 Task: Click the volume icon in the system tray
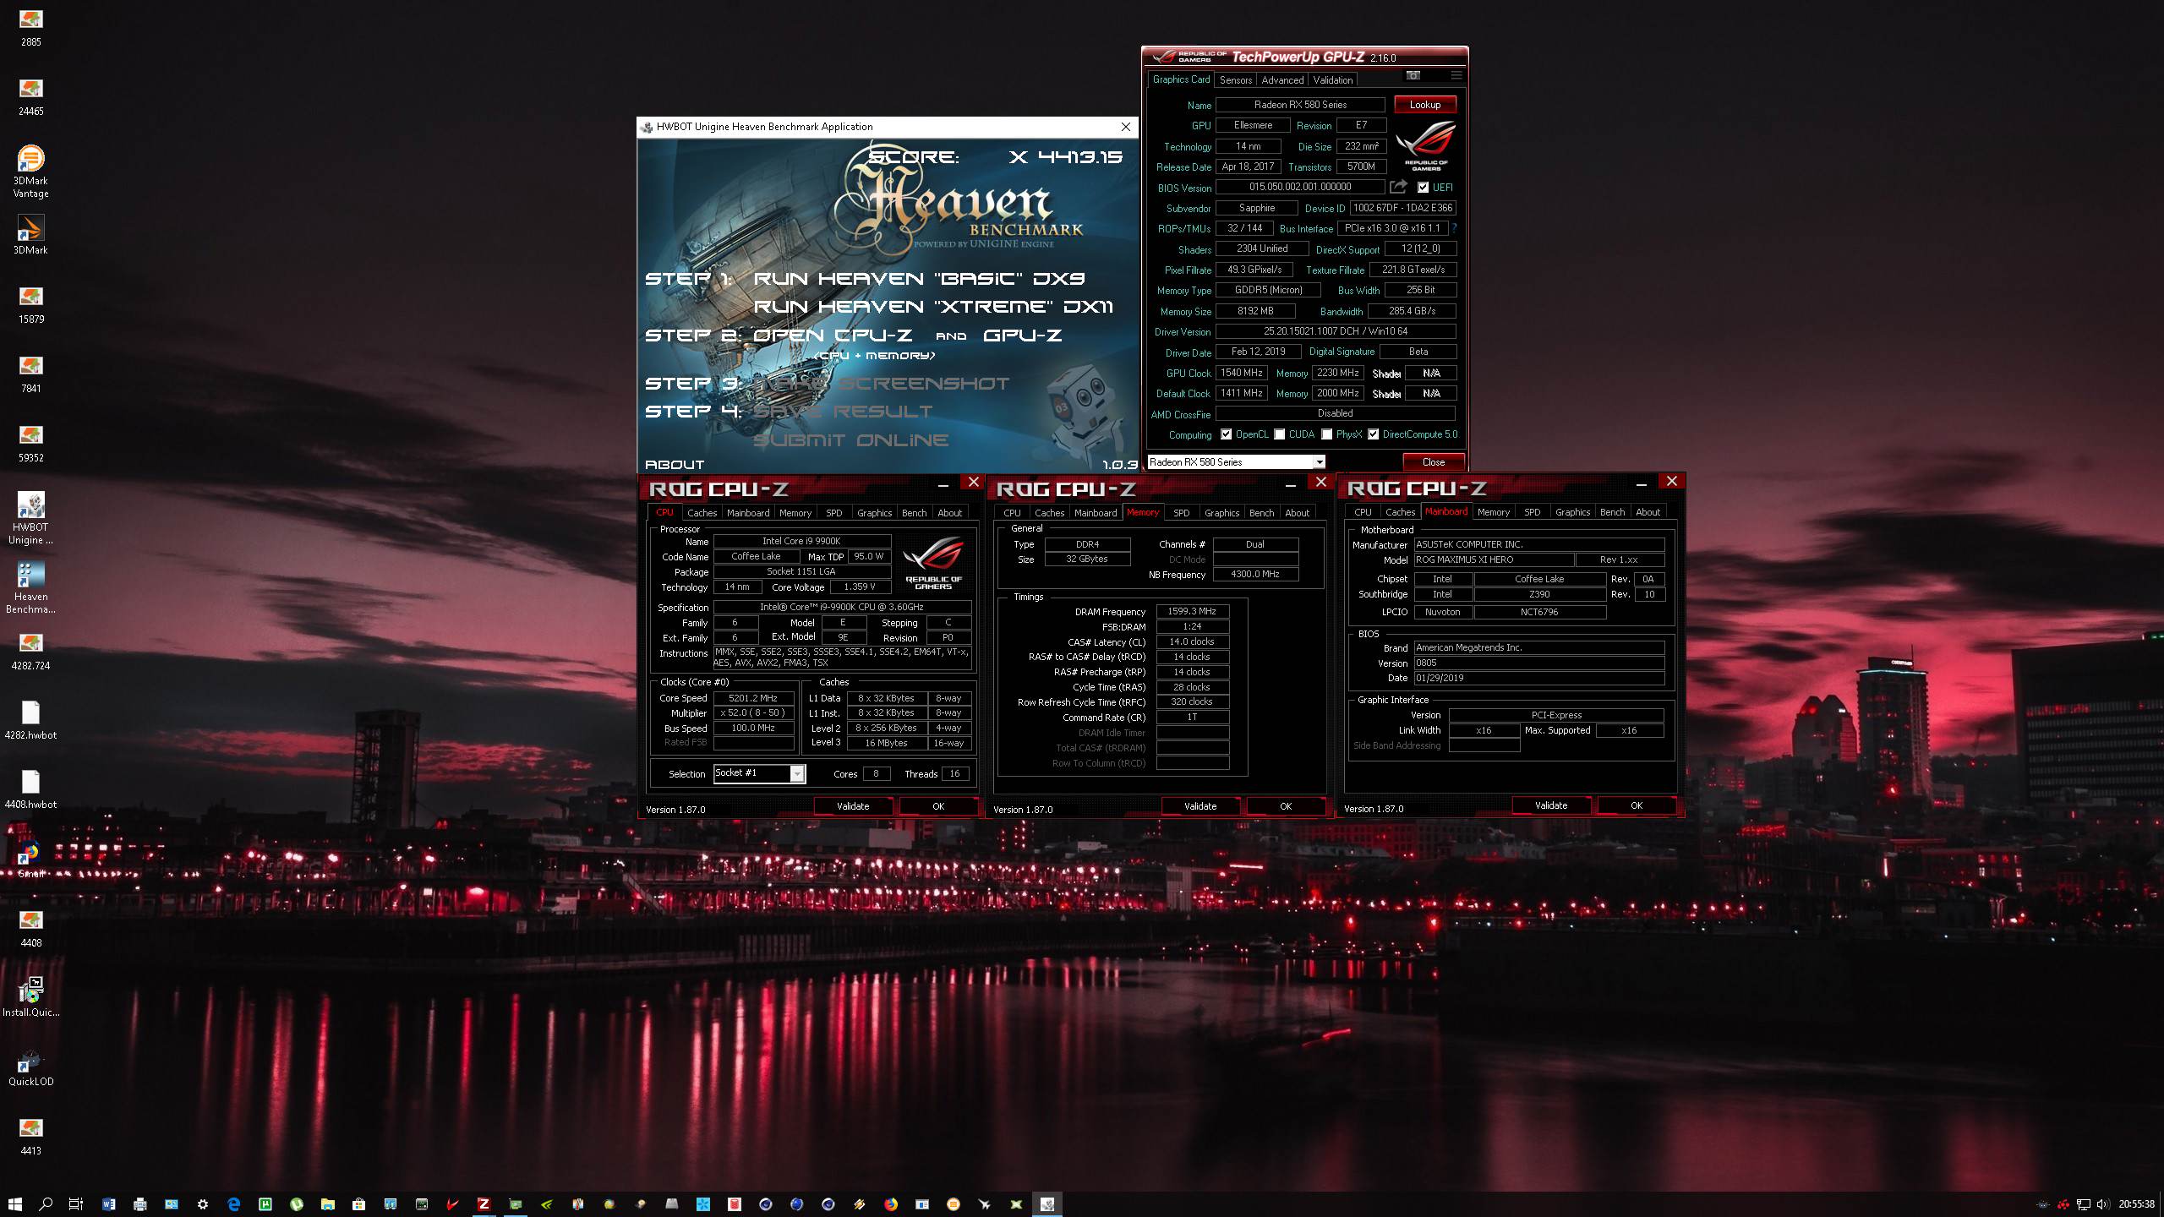pyautogui.click(x=2102, y=1204)
